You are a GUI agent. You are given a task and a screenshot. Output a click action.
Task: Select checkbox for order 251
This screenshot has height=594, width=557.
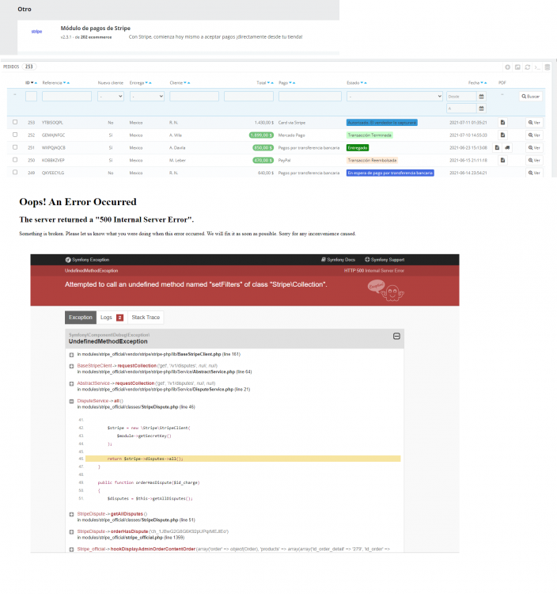tap(15, 147)
